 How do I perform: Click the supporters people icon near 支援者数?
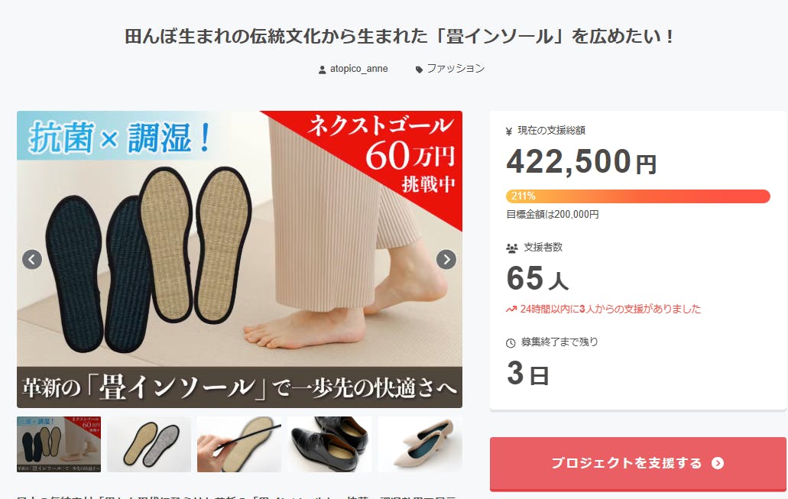[x=511, y=248]
